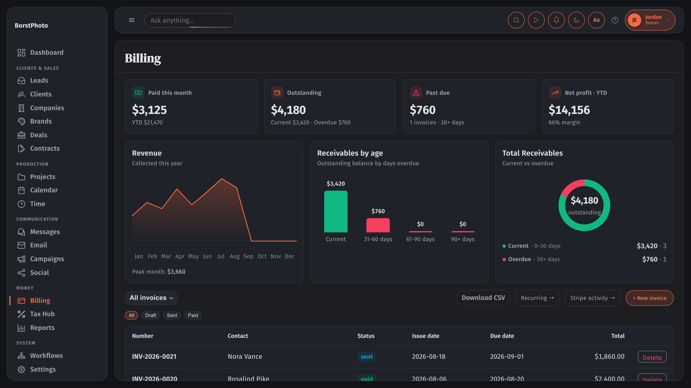Click the red 31-60 days bar
Screen dimensions: 691x388
[x=378, y=225]
